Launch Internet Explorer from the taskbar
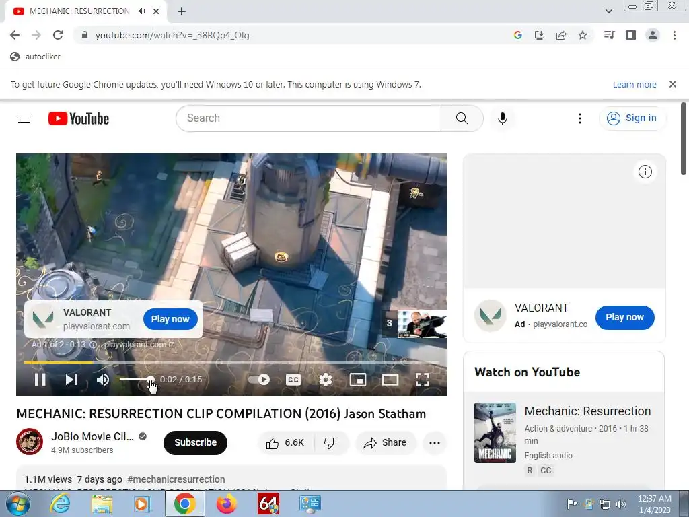Image resolution: width=689 pixels, height=517 pixels. click(60, 504)
